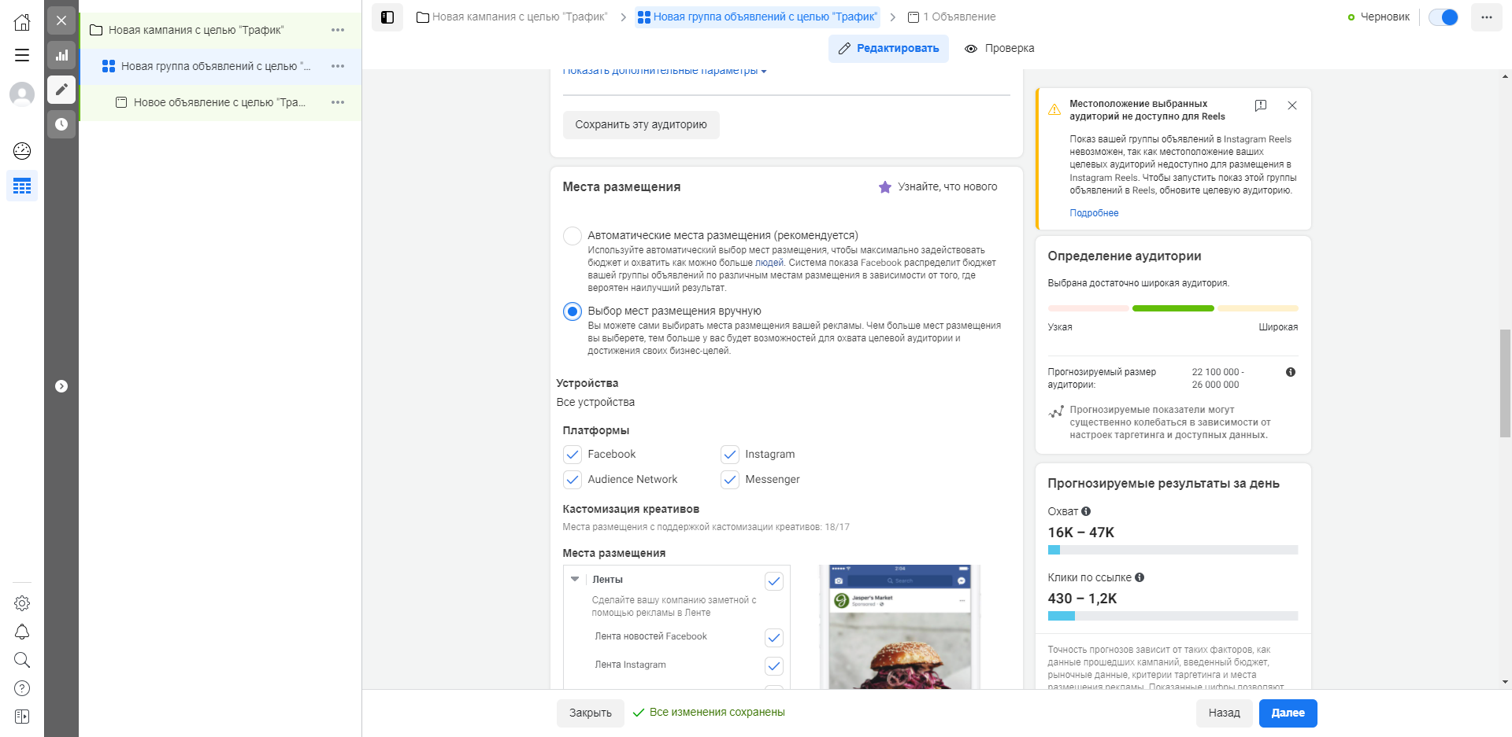Image resolution: width=1512 pixels, height=737 pixels.
Task: Expand 'Показать дополнительные параметры' dropdown
Action: (x=665, y=72)
